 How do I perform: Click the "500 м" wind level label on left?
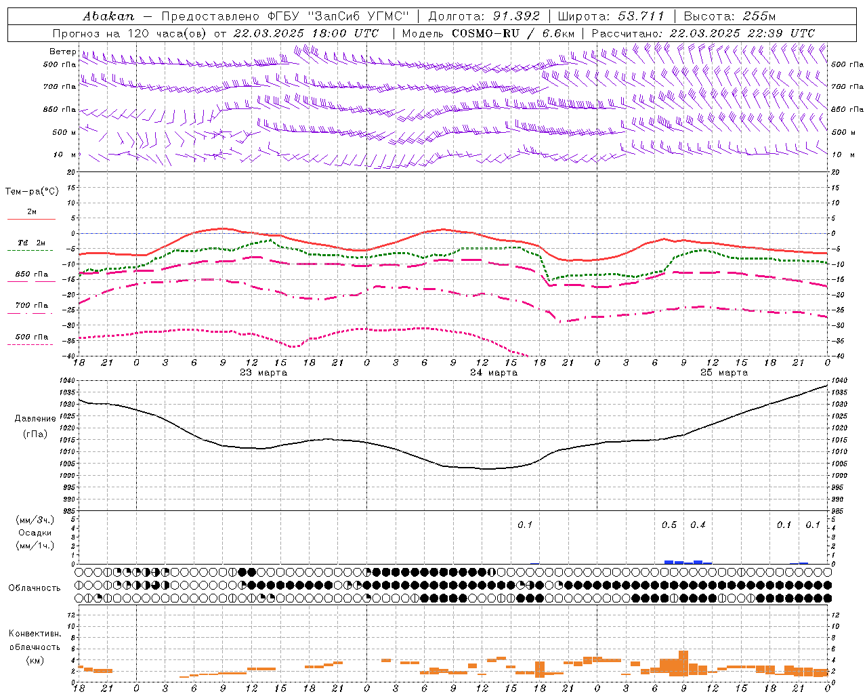pyautogui.click(x=64, y=132)
